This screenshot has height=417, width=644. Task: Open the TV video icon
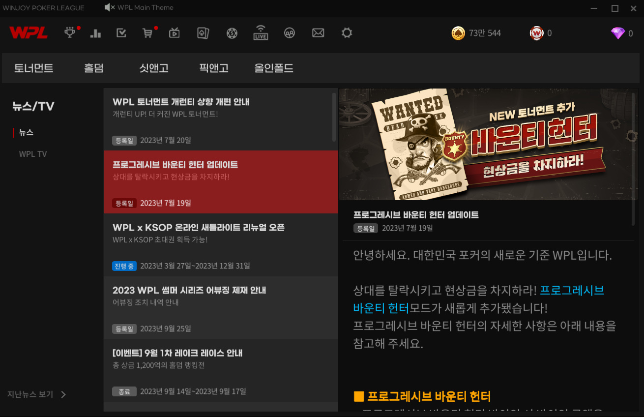(174, 33)
